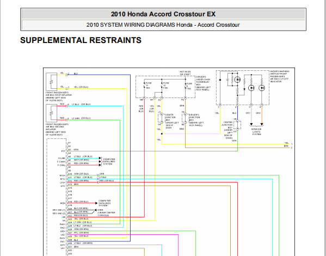The image size is (326, 256).
Task: Click the 'K-LINE' pin label
Action: click(x=61, y=159)
